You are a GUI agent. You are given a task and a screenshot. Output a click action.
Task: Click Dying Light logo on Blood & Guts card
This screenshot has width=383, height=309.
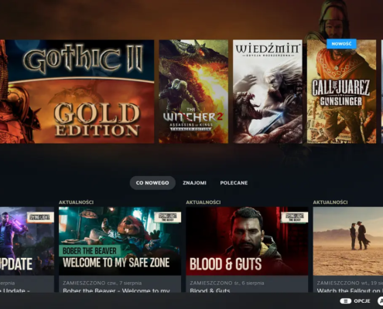(x=295, y=217)
